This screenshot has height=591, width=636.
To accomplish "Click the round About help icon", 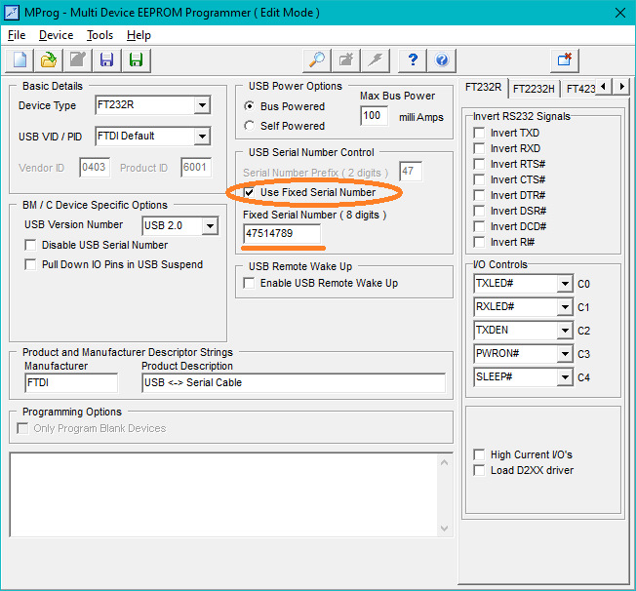I will click(x=442, y=60).
